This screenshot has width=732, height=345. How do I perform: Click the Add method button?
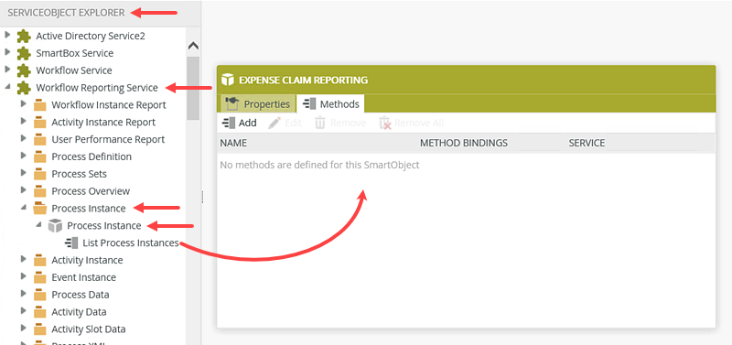click(x=240, y=124)
